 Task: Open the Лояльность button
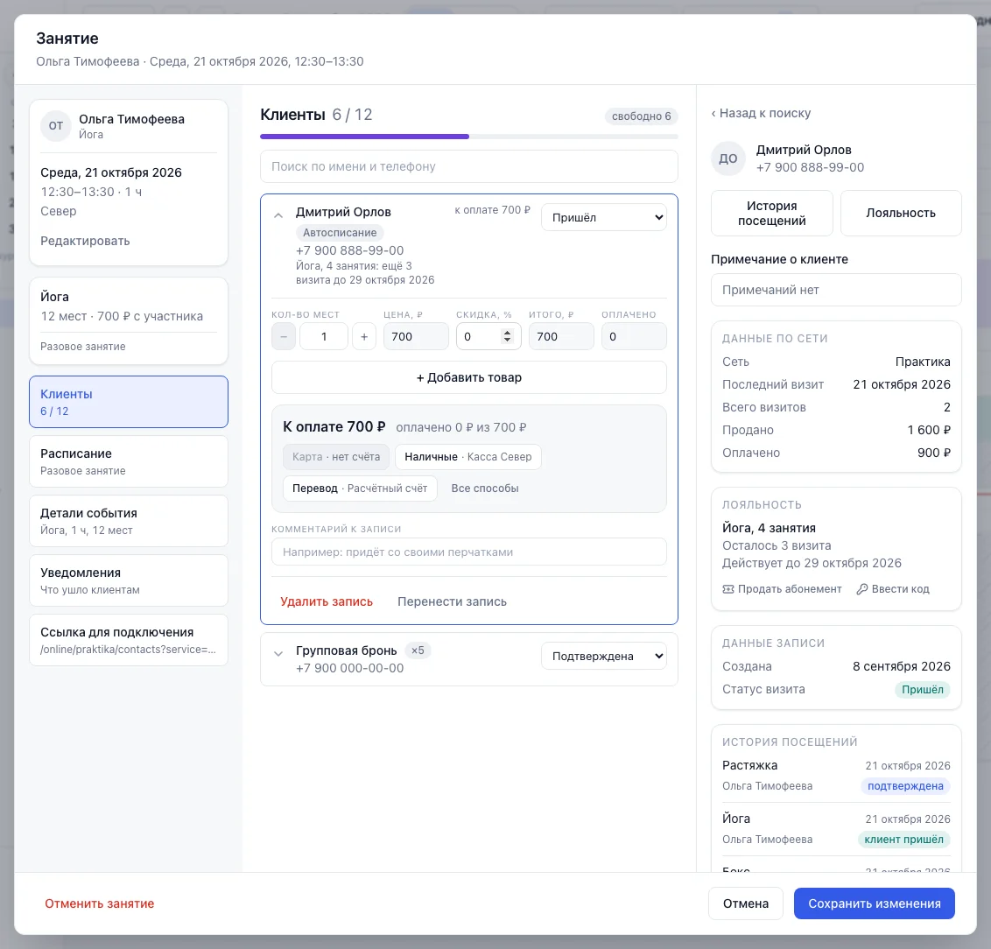tap(901, 214)
